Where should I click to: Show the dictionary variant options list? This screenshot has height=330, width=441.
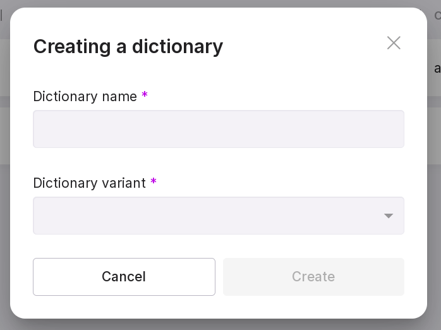click(x=218, y=216)
